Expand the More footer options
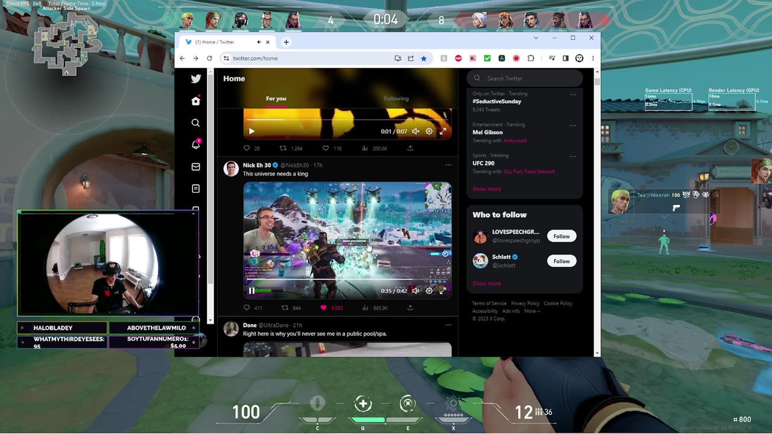 point(531,311)
